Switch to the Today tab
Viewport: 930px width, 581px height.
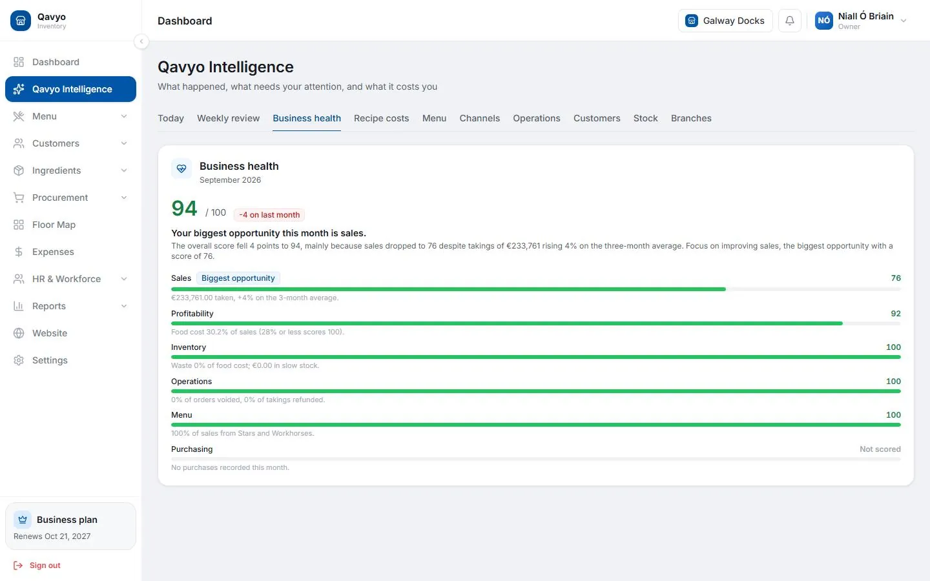tap(170, 118)
